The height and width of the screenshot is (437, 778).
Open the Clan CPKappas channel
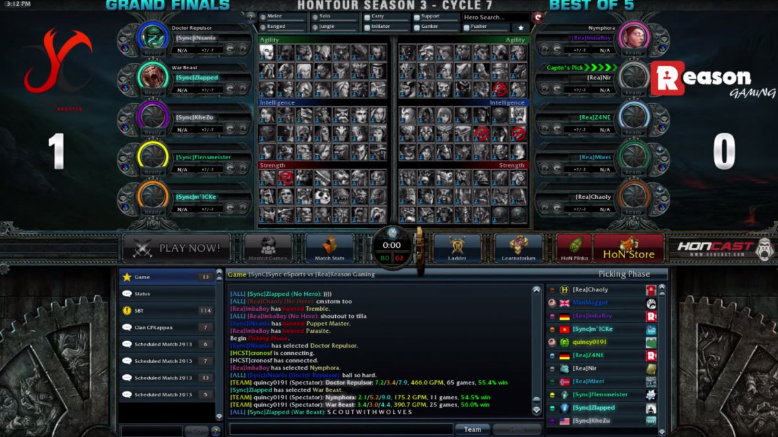[x=166, y=328]
